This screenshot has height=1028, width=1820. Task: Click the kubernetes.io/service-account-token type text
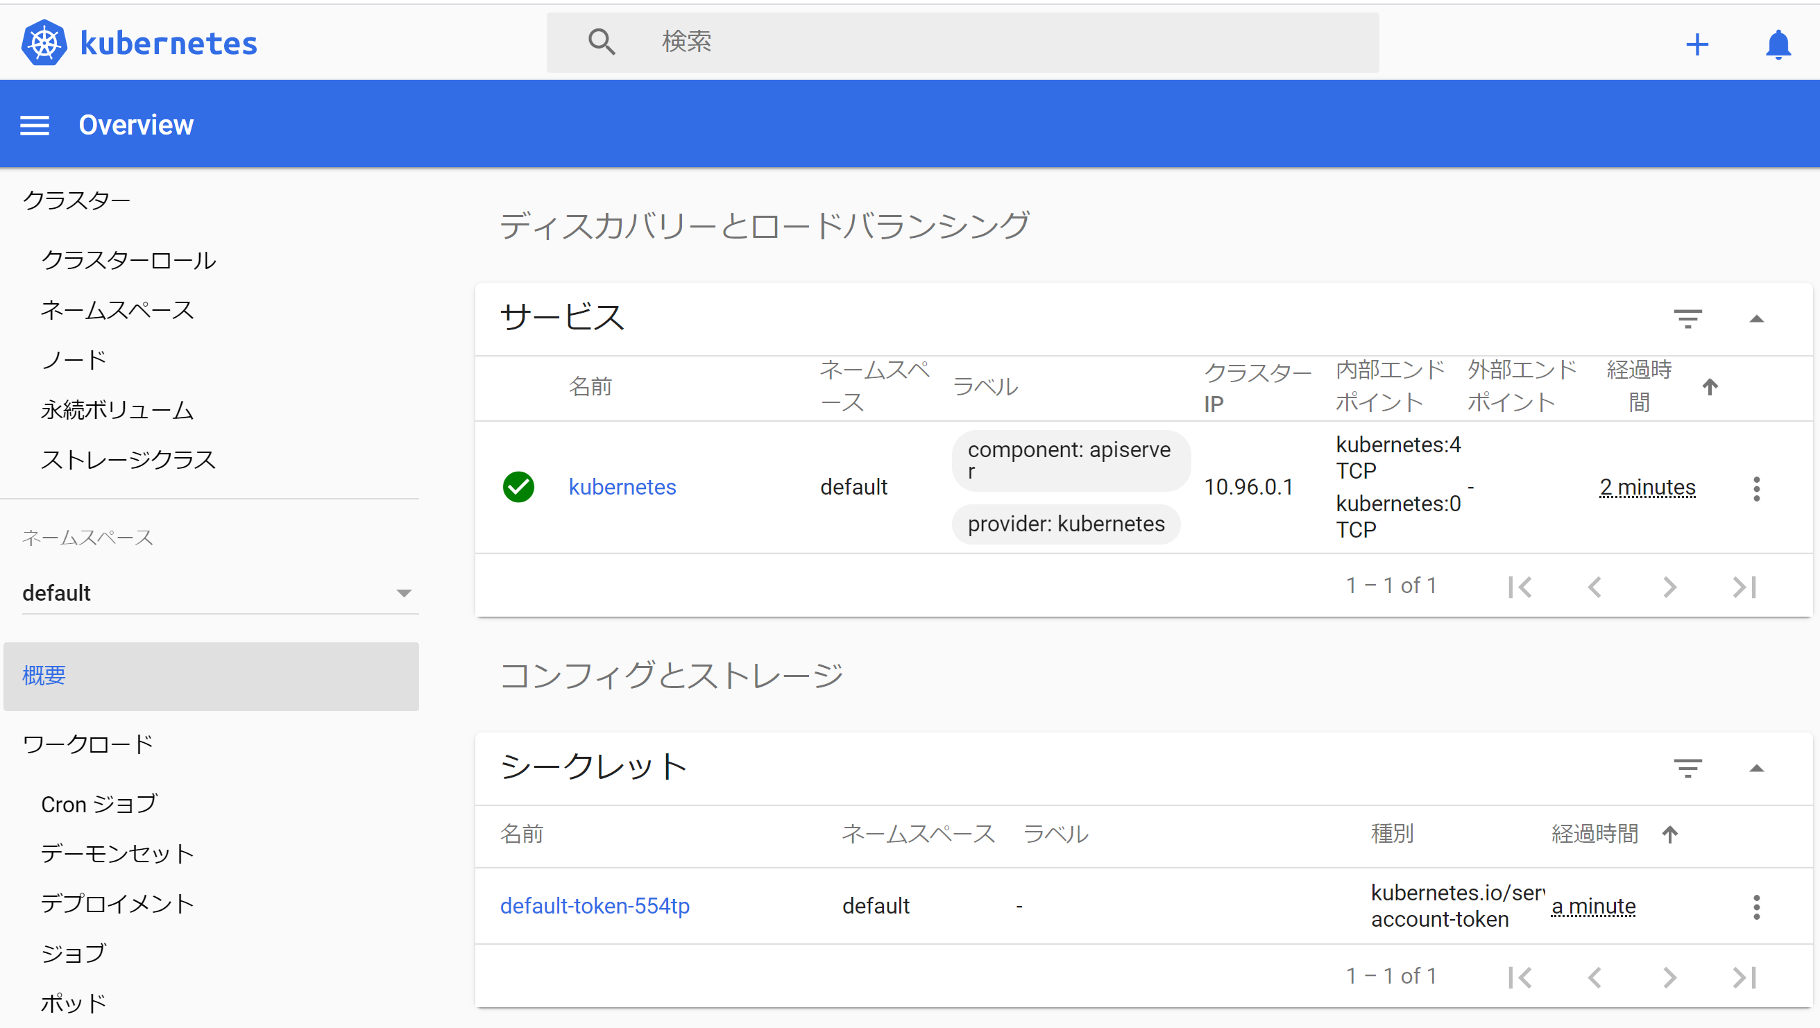[x=1458, y=906]
